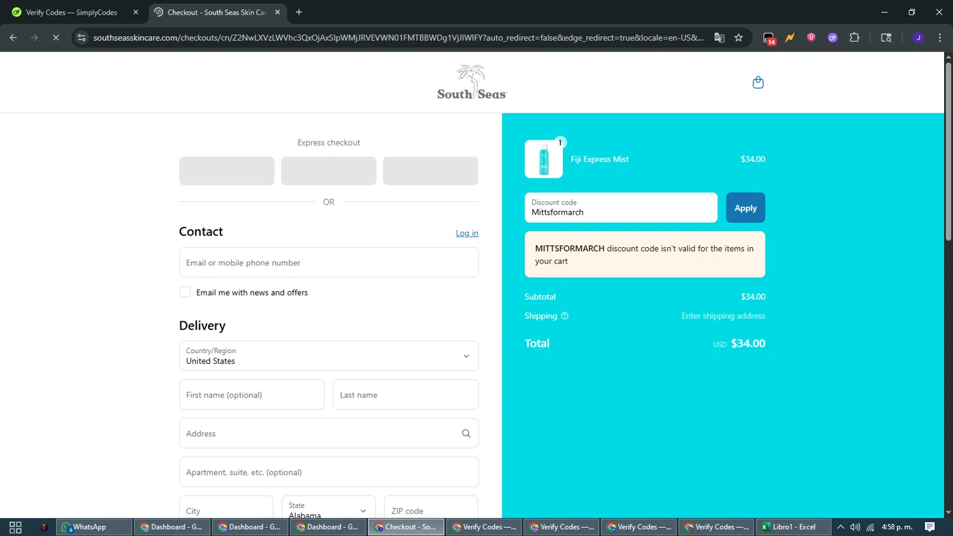
Task: Open Country/Region dropdown
Action: [x=328, y=356]
